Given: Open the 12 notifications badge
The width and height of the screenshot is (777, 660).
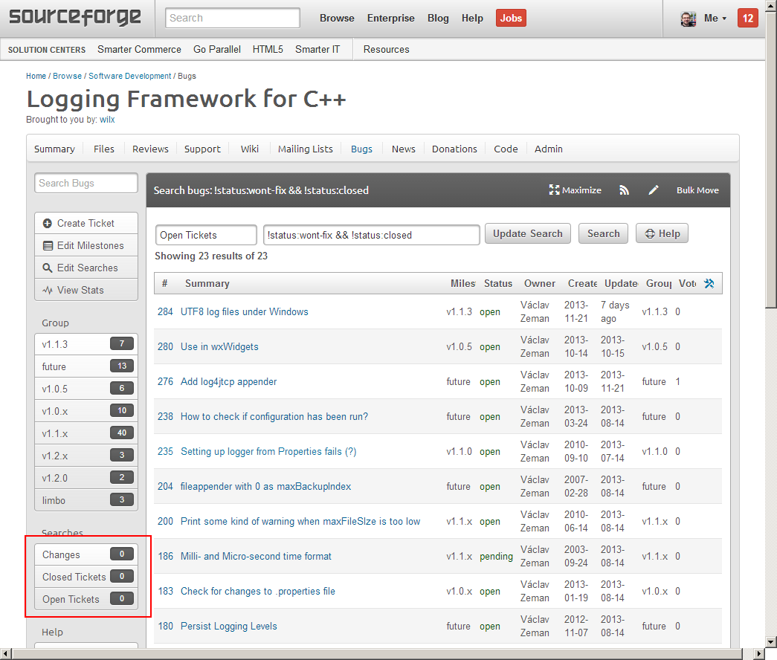Looking at the screenshot, I should click(x=747, y=19).
